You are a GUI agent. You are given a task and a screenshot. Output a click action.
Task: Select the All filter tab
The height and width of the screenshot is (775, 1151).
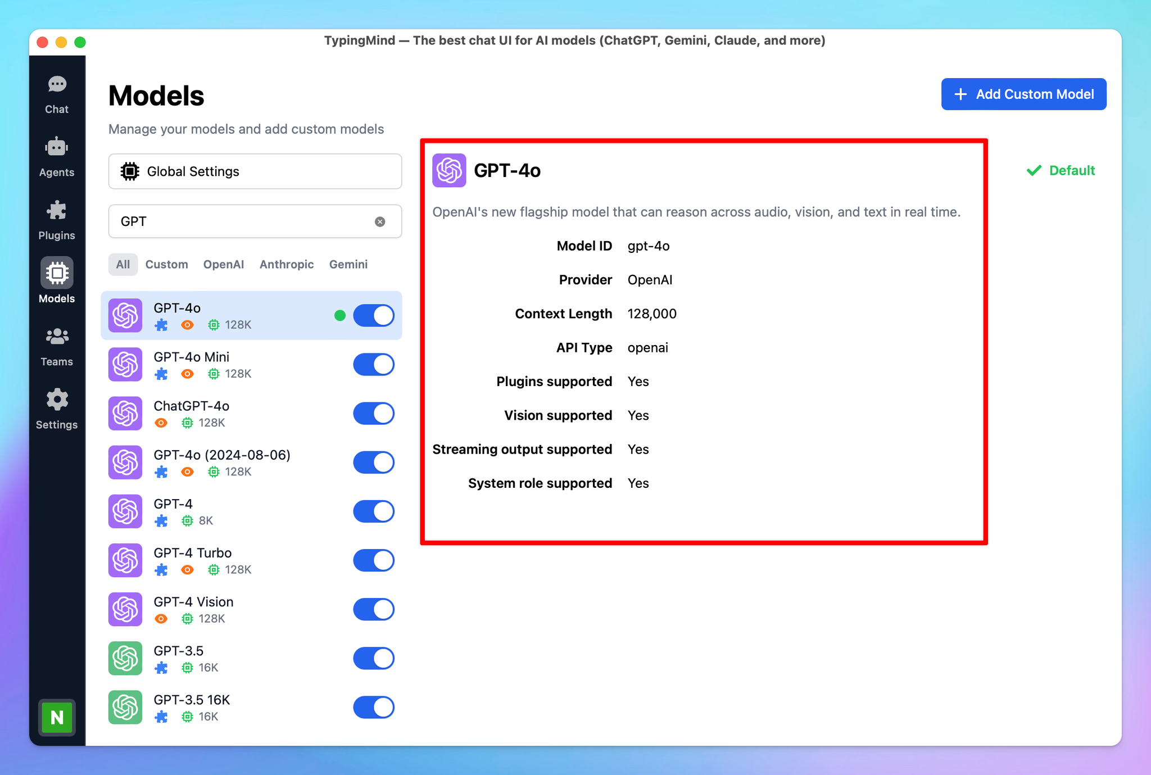pyautogui.click(x=123, y=264)
